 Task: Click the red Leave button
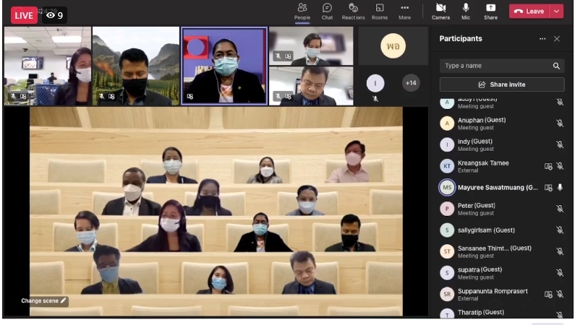click(x=529, y=12)
